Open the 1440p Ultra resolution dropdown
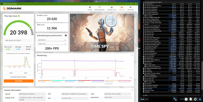 pyautogui.click(x=52, y=44)
